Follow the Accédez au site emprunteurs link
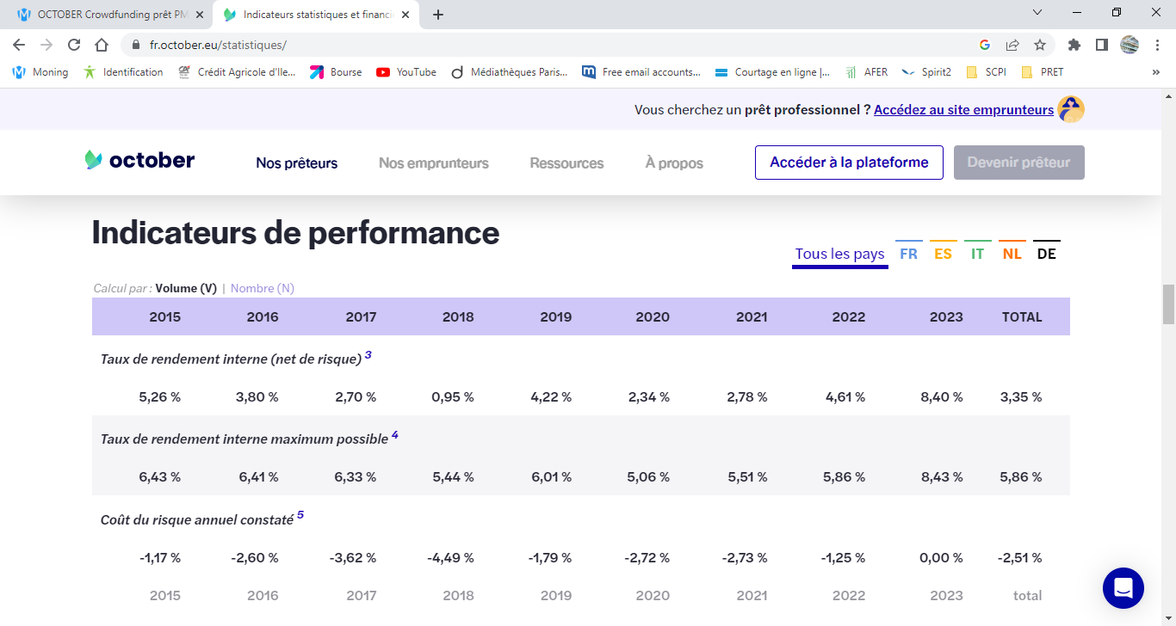Screen dimensions: 1176x626 963,110
